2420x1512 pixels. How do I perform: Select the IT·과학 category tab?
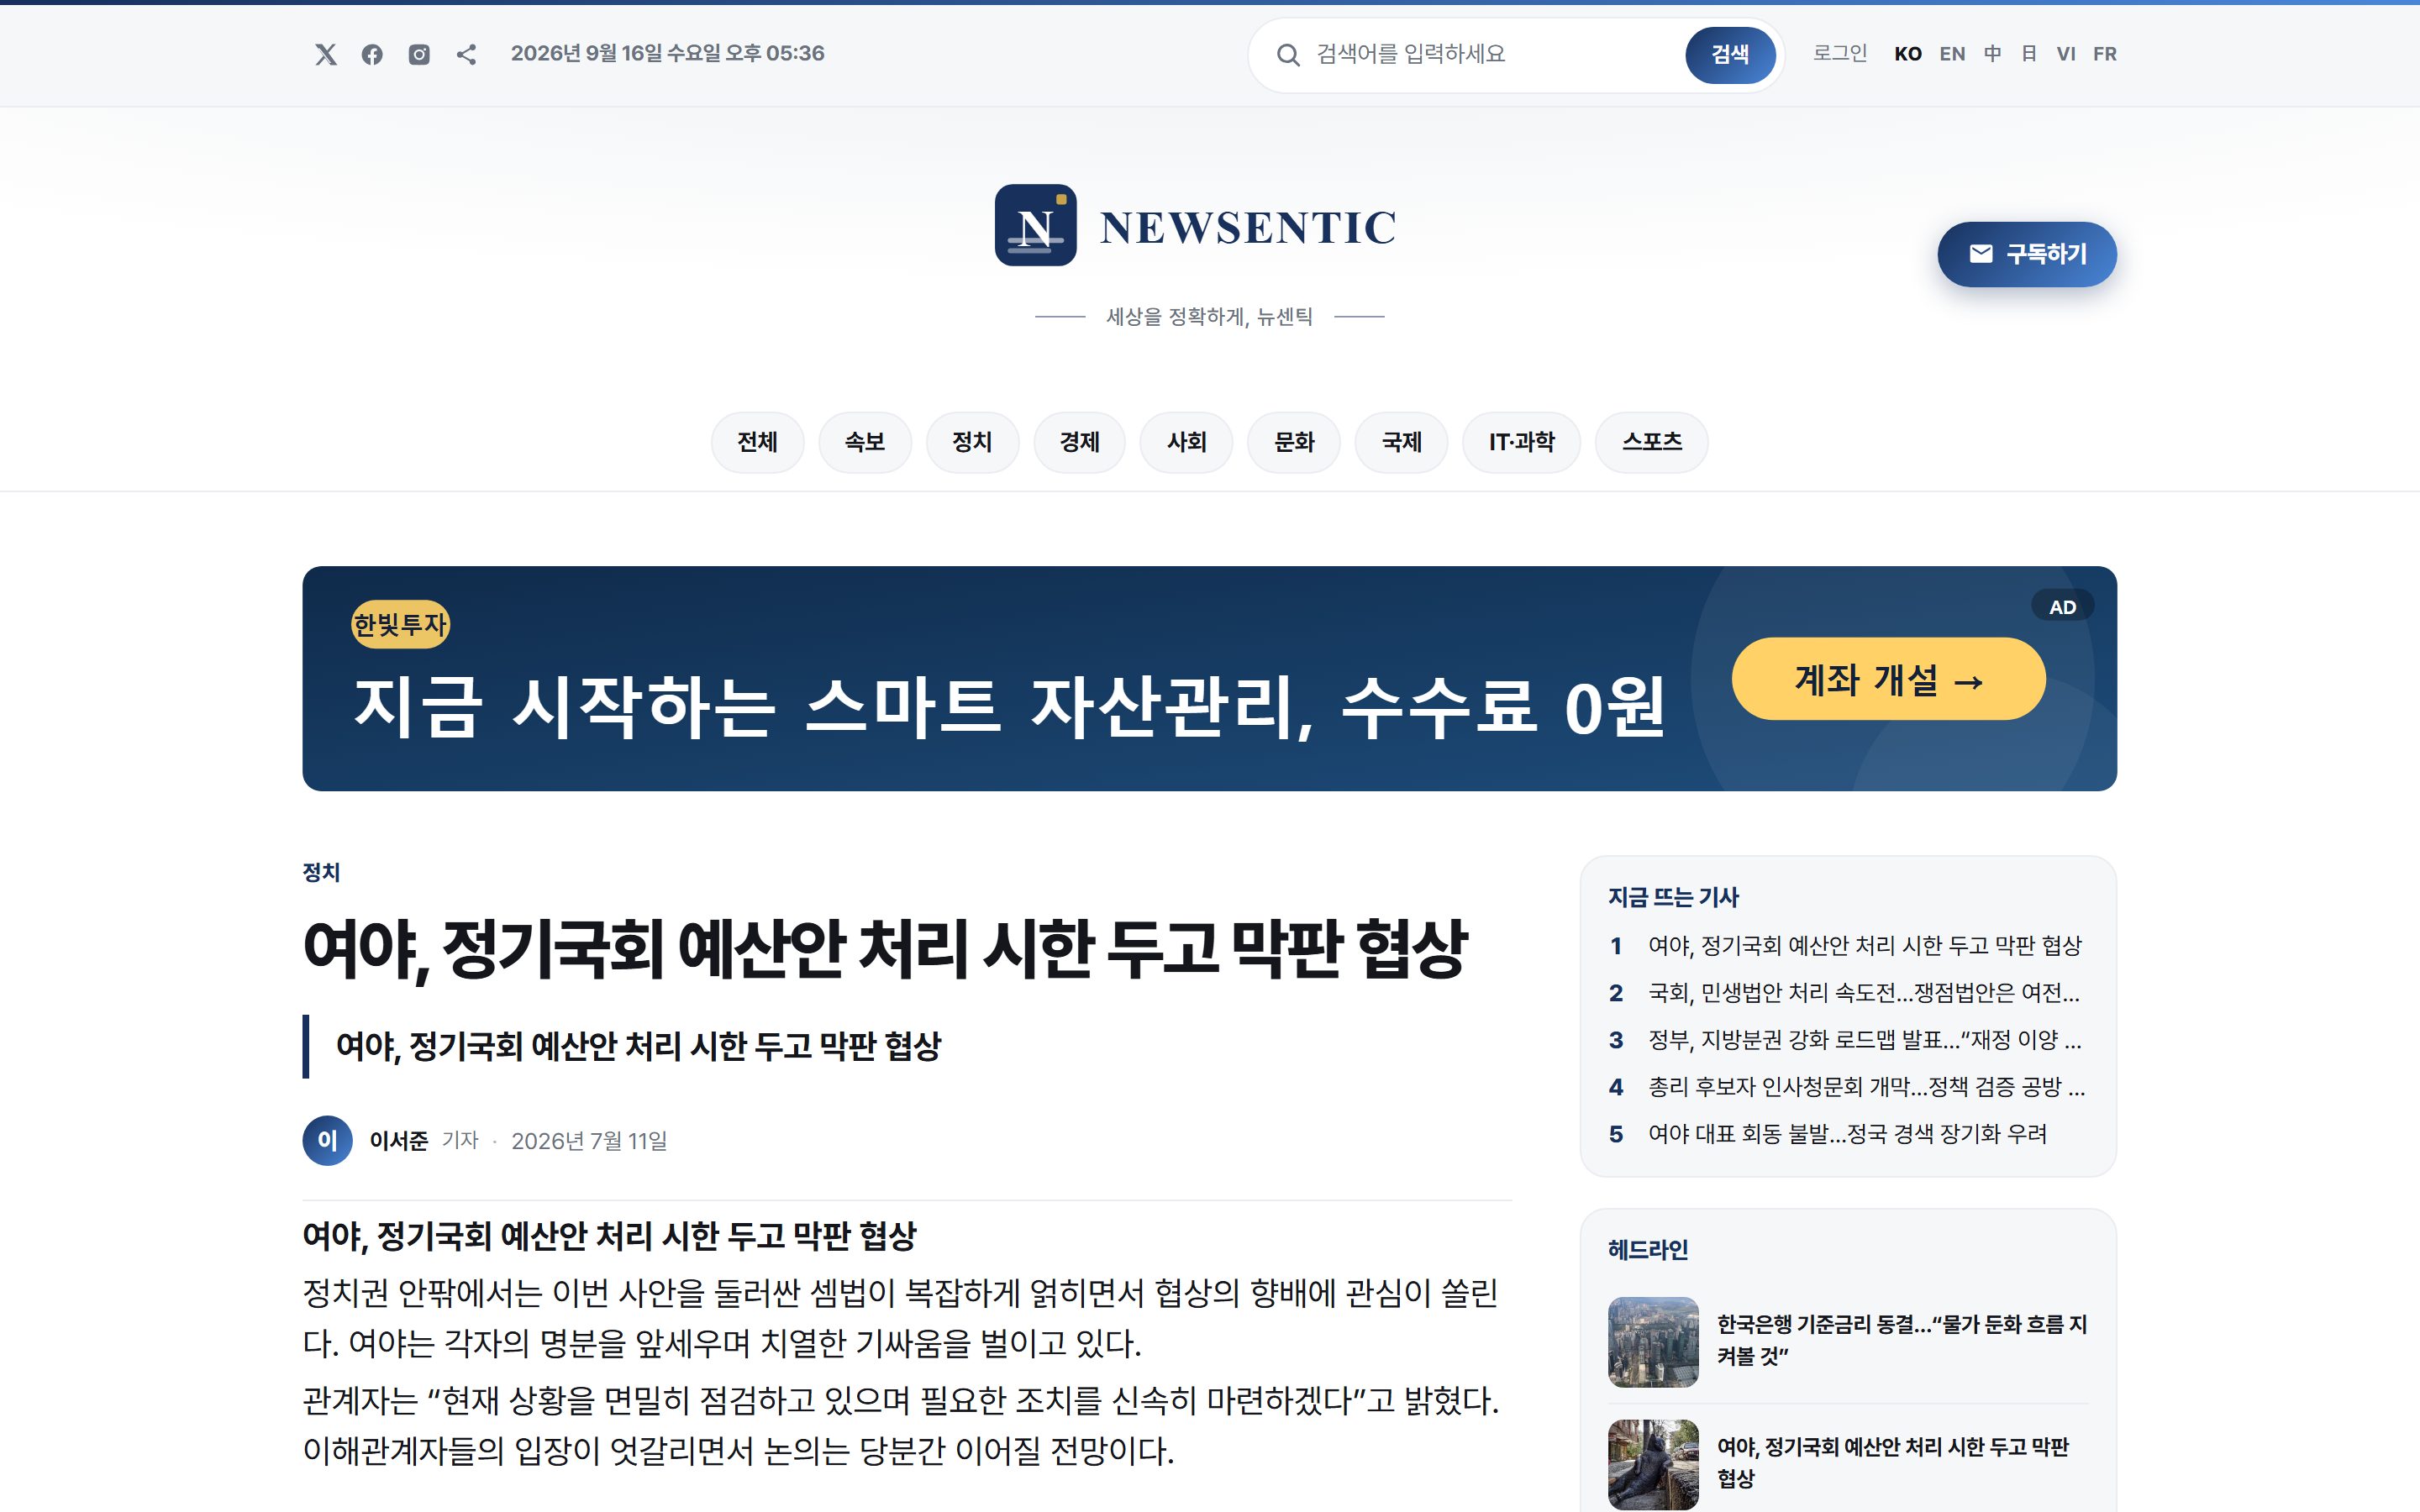click(1521, 442)
